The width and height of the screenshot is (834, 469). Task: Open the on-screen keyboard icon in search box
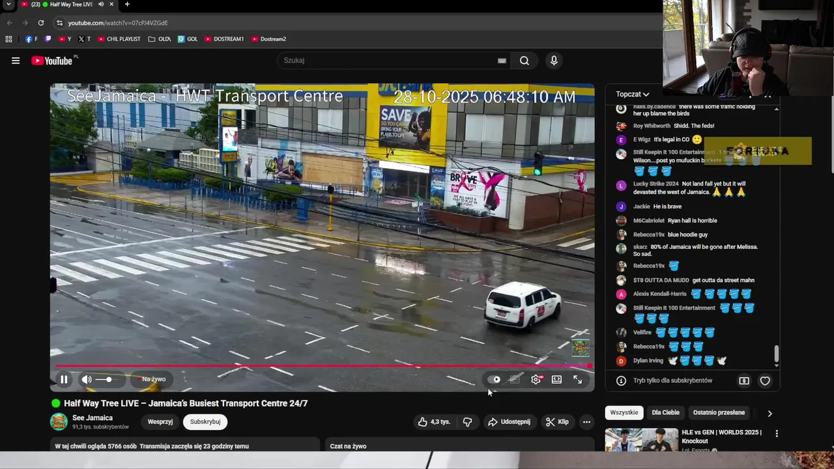click(502, 61)
